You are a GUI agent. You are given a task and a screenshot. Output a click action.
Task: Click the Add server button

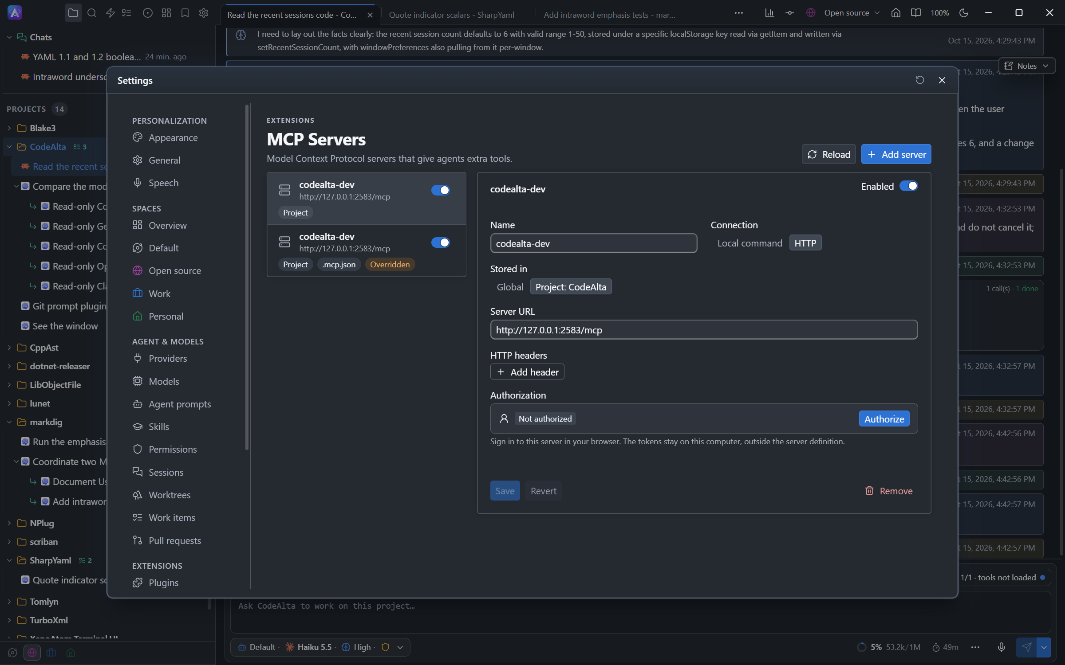(896, 154)
